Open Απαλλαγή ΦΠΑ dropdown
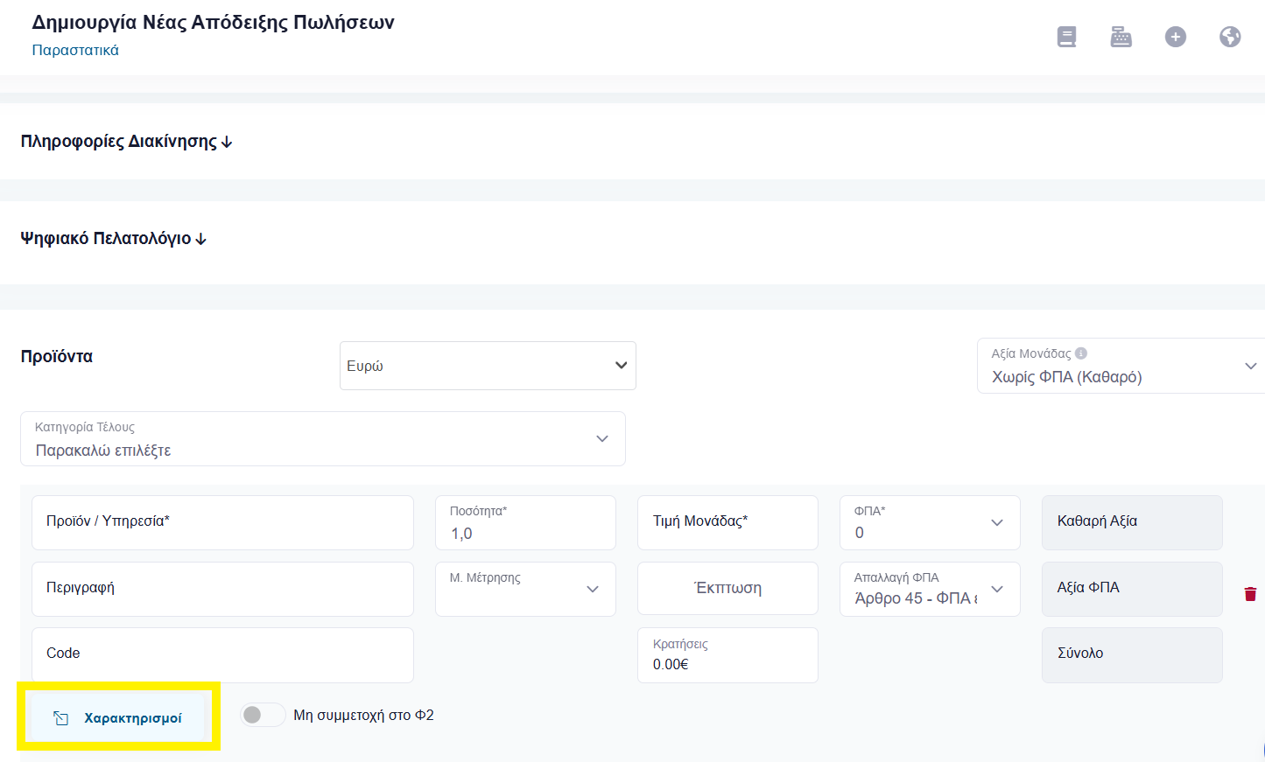 pos(930,589)
